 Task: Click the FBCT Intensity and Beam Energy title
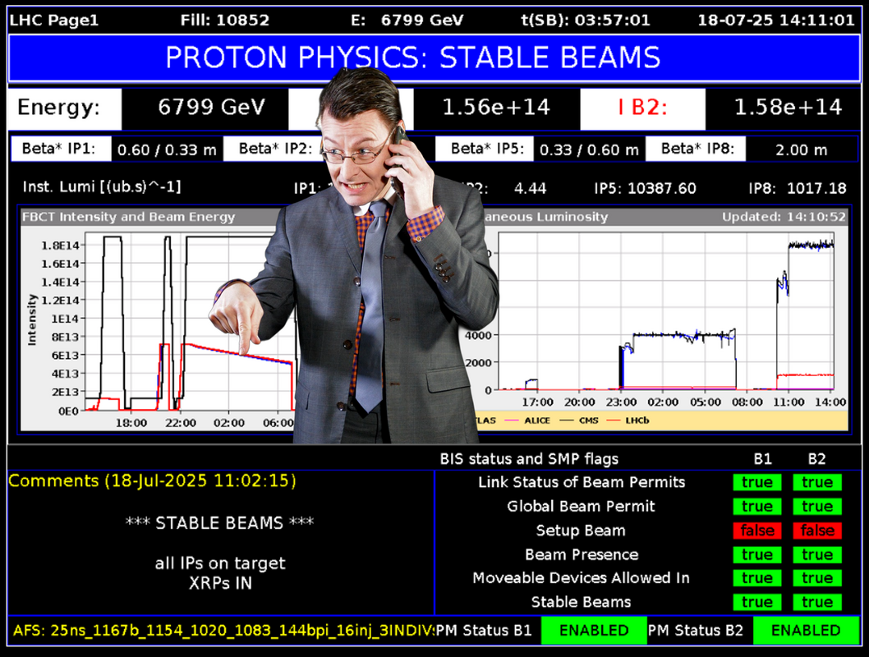pyautogui.click(x=129, y=217)
